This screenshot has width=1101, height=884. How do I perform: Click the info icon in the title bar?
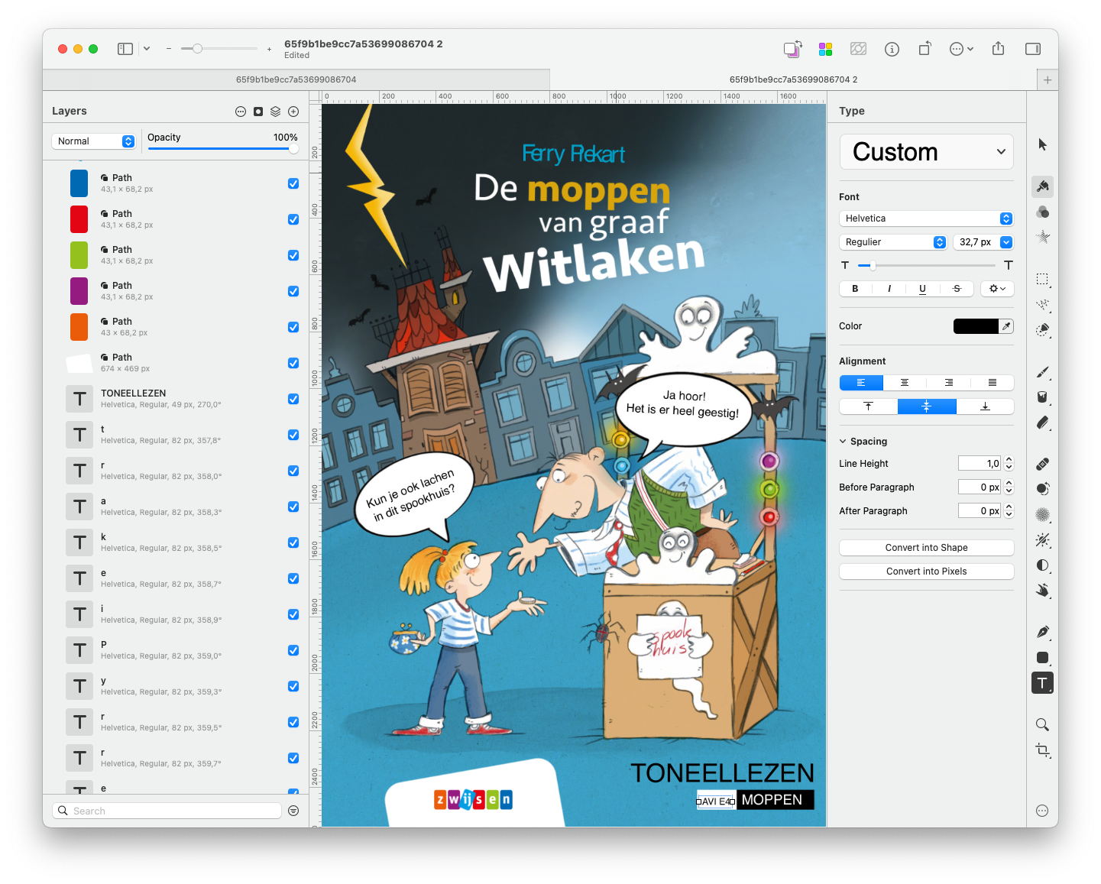tap(892, 49)
